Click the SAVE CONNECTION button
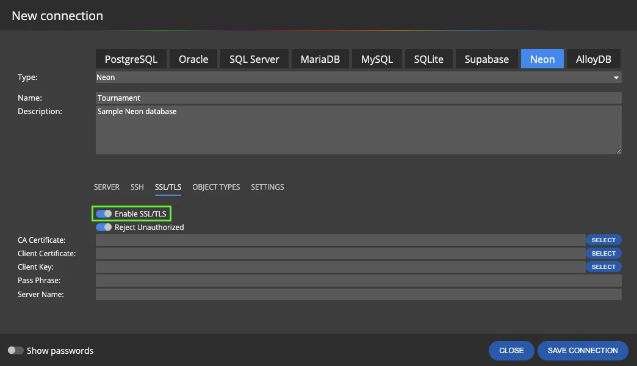 tap(583, 351)
